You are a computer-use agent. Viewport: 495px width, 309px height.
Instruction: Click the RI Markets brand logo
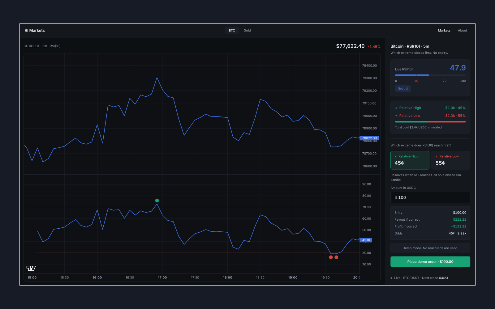pyautogui.click(x=35, y=30)
